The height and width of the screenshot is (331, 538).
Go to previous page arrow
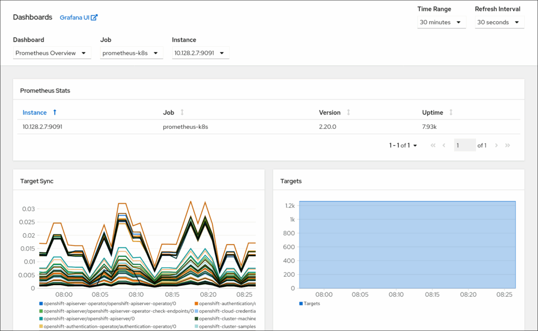(444, 146)
